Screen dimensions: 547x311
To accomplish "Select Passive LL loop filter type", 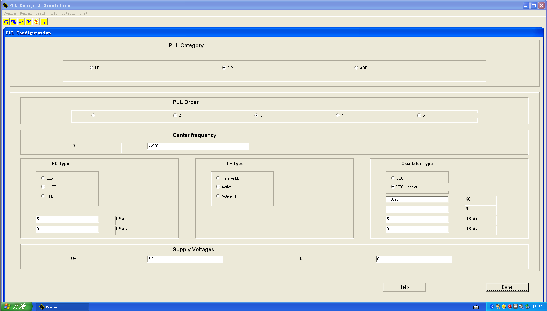I will 218,178.
